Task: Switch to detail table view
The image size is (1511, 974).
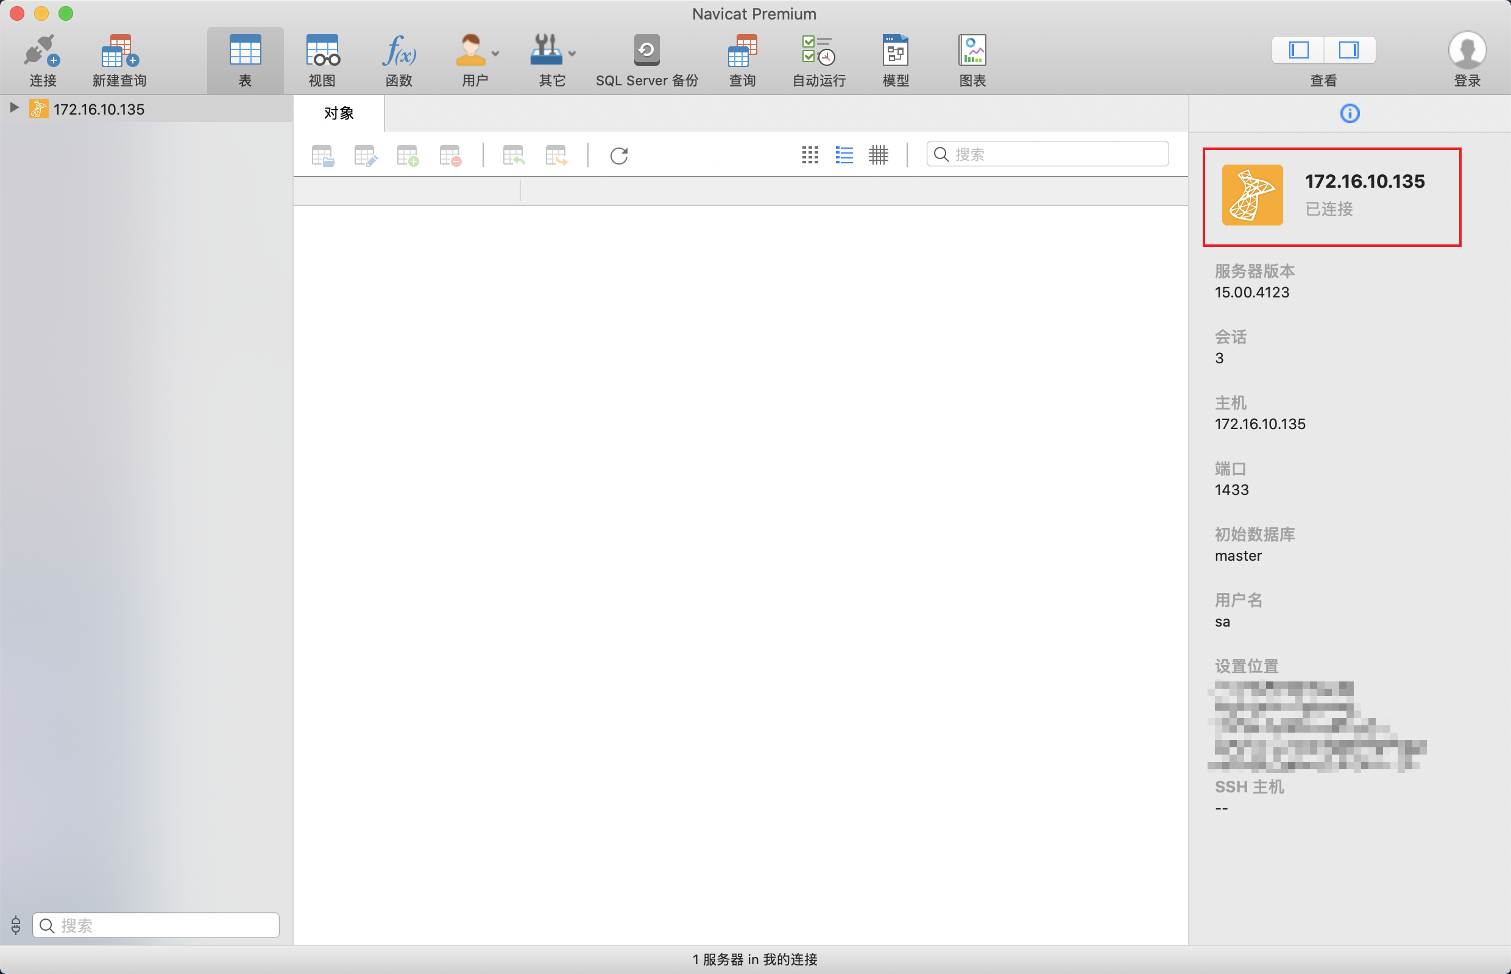Action: pos(878,155)
